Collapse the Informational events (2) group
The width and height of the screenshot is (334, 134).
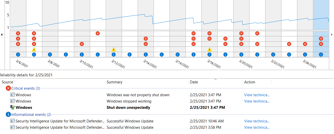tap(35, 115)
